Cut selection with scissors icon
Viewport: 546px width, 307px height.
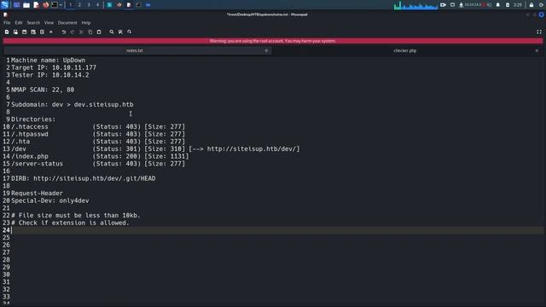pyautogui.click(x=81, y=32)
